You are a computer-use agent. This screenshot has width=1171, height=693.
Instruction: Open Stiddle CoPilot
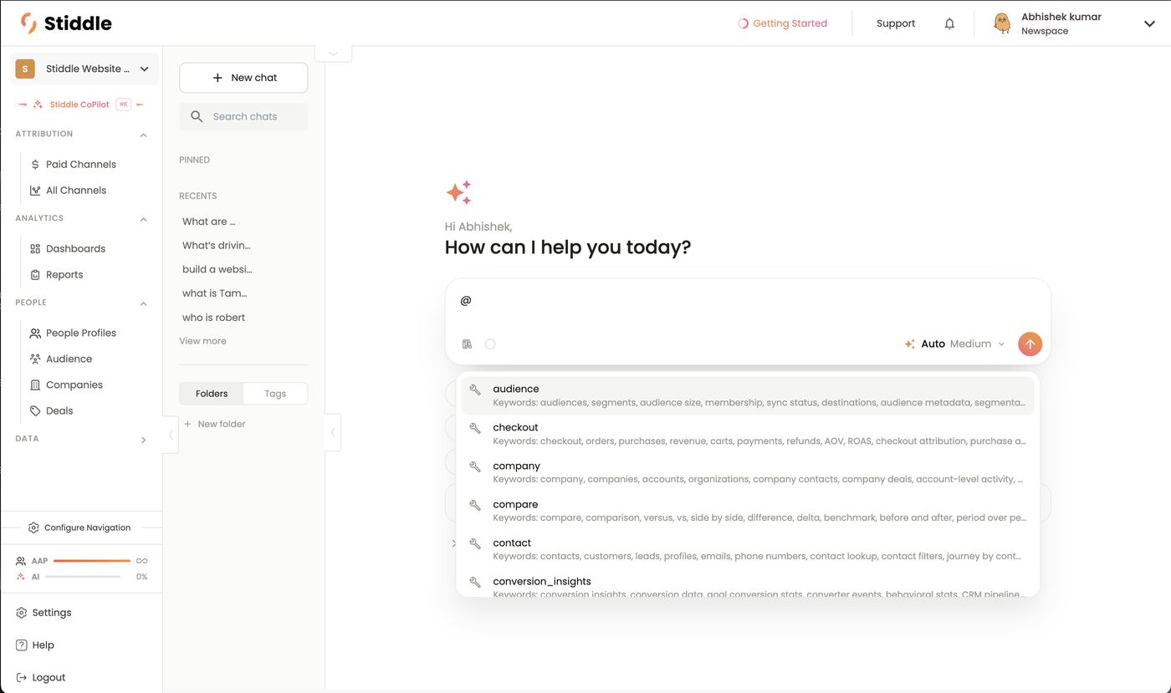tap(81, 104)
